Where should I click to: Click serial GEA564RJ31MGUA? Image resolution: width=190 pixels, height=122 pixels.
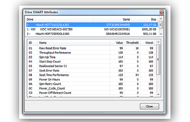(118, 34)
